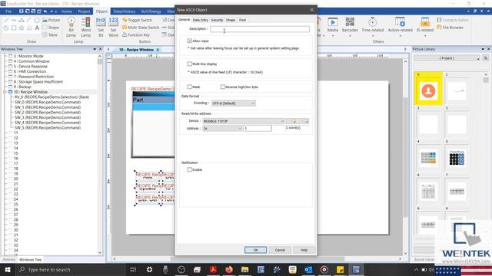Open the File menu
The height and width of the screenshot is (276, 492).
coord(8,11)
